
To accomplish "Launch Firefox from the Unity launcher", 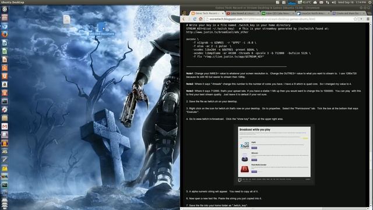I will [x=5, y=34].
